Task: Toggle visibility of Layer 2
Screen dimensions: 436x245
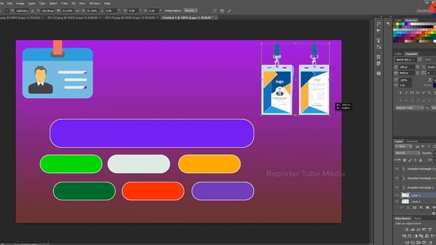Action: pos(396,201)
